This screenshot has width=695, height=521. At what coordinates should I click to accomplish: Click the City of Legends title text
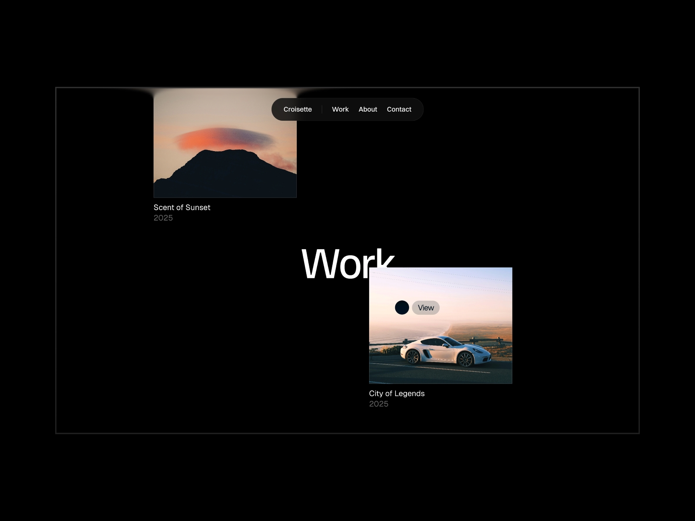[x=397, y=394]
